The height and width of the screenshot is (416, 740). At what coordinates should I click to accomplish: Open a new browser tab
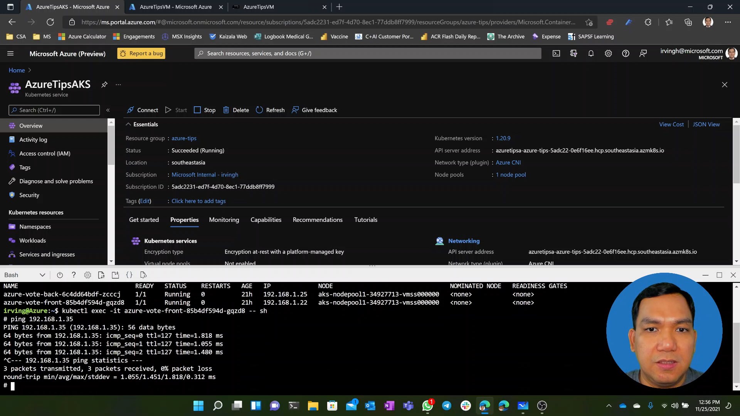pos(339,7)
